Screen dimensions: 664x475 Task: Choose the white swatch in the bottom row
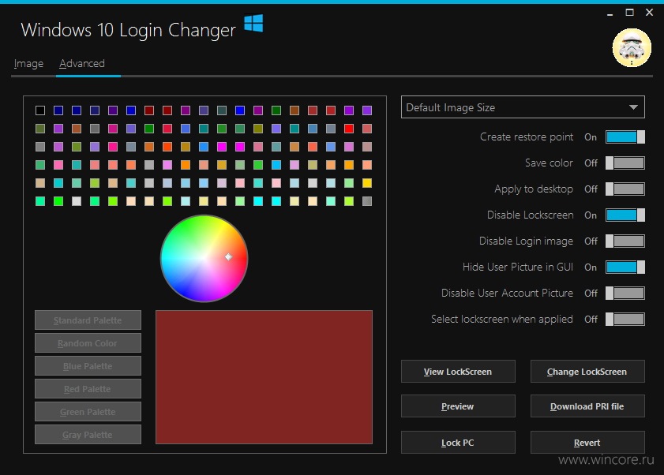[x=77, y=201]
